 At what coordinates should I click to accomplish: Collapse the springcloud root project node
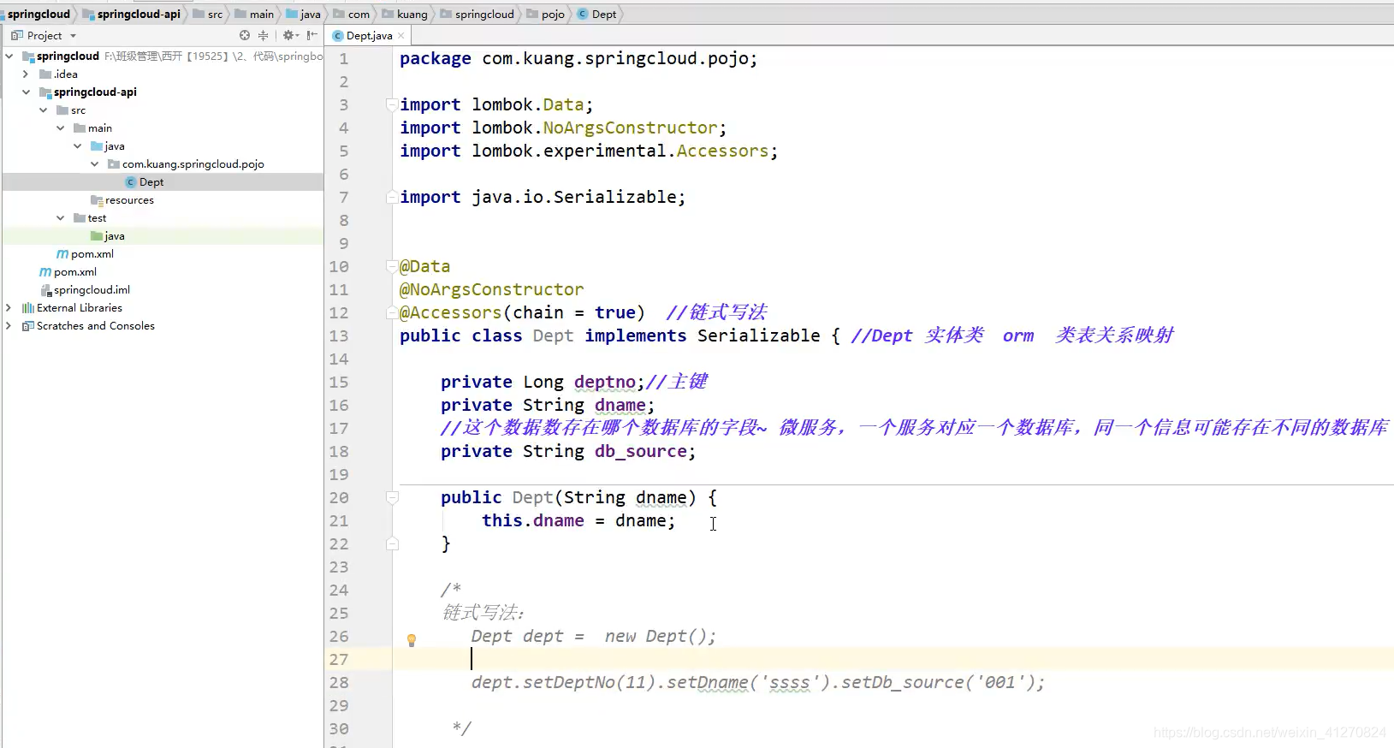pos(9,56)
